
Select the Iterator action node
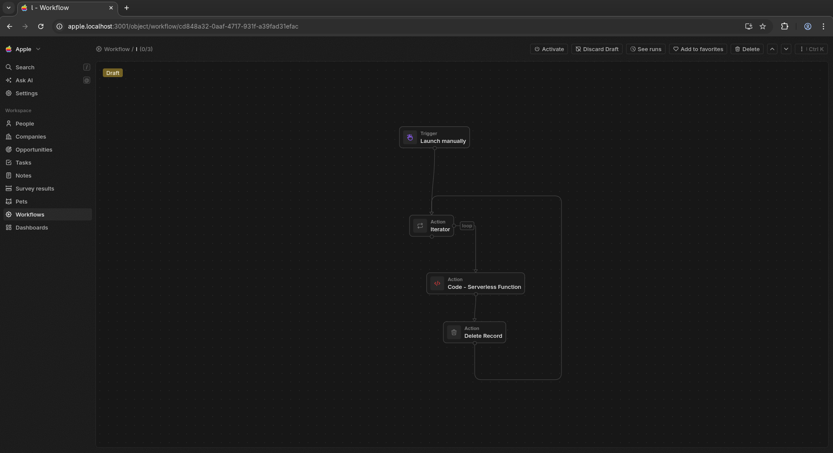pyautogui.click(x=432, y=226)
